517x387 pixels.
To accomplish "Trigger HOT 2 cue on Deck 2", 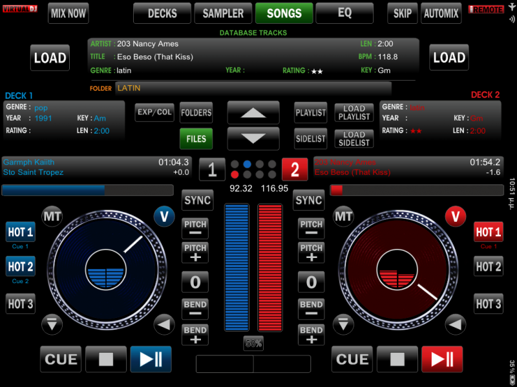I will tap(489, 266).
